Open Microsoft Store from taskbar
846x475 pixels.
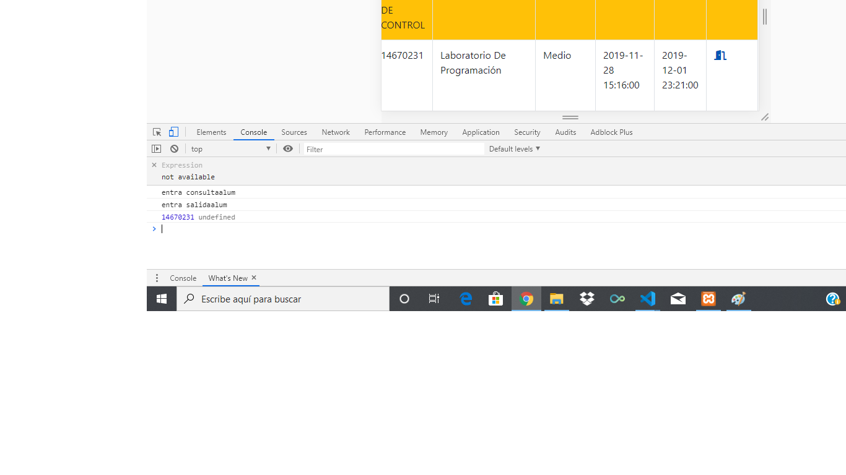[x=495, y=299]
